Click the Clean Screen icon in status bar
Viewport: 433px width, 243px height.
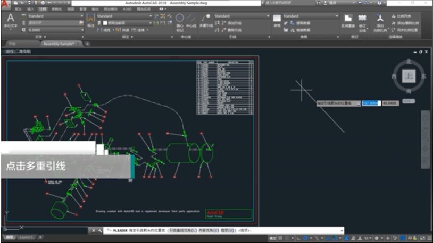click(422, 238)
